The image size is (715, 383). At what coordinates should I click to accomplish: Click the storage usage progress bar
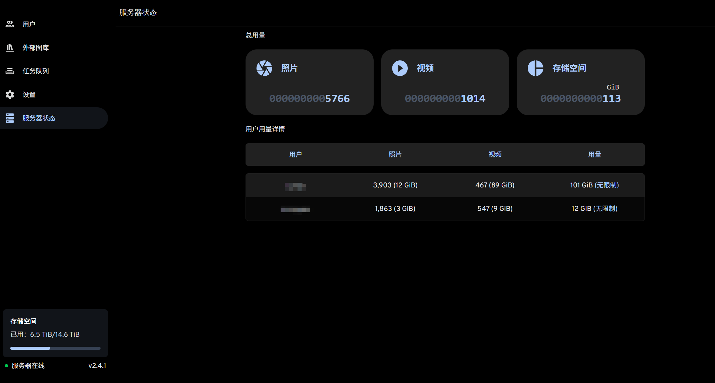55,348
